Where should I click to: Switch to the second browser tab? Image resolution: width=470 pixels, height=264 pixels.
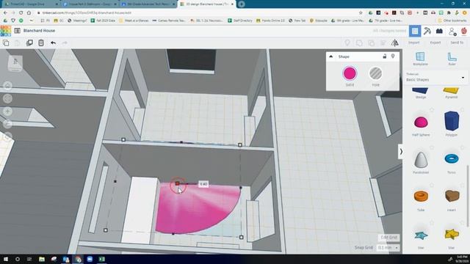click(x=89, y=4)
